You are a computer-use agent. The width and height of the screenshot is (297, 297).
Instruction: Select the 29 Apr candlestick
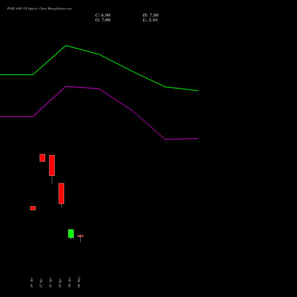pos(61,195)
